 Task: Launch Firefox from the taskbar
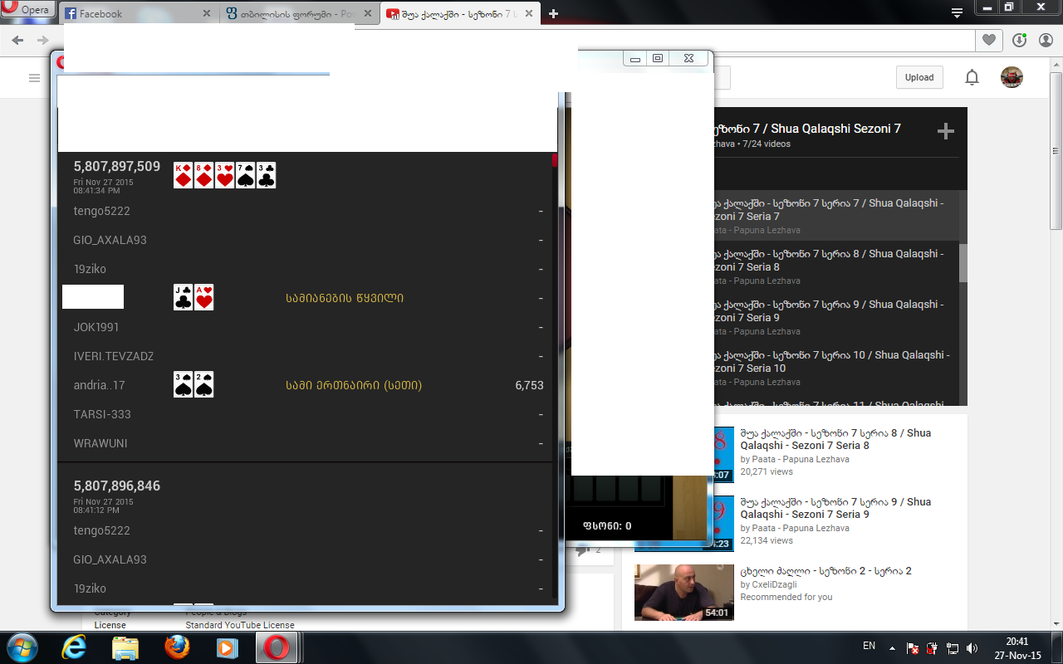(176, 647)
